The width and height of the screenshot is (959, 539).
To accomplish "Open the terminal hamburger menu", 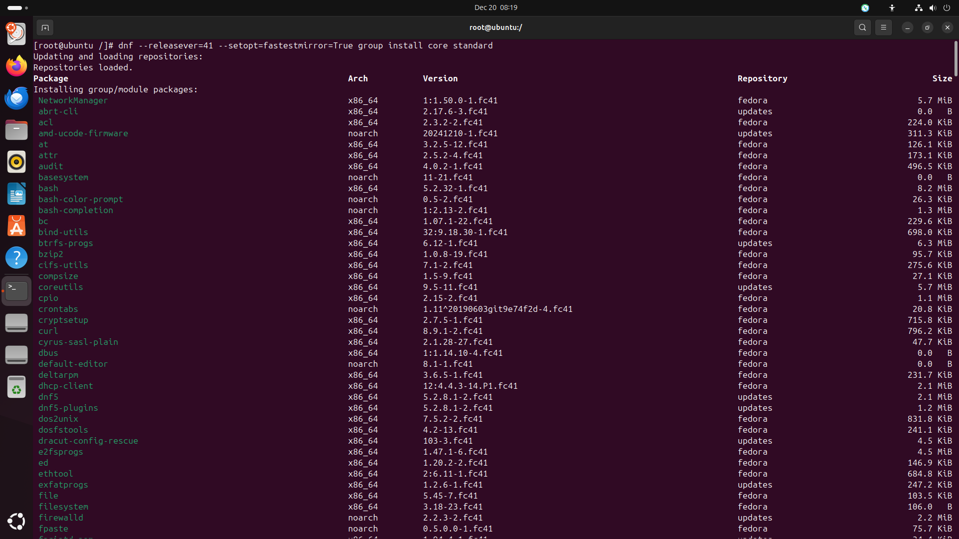I will click(884, 27).
